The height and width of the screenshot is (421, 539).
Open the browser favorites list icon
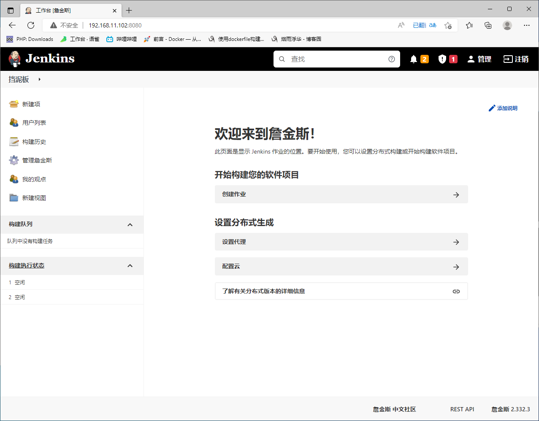pyautogui.click(x=469, y=25)
